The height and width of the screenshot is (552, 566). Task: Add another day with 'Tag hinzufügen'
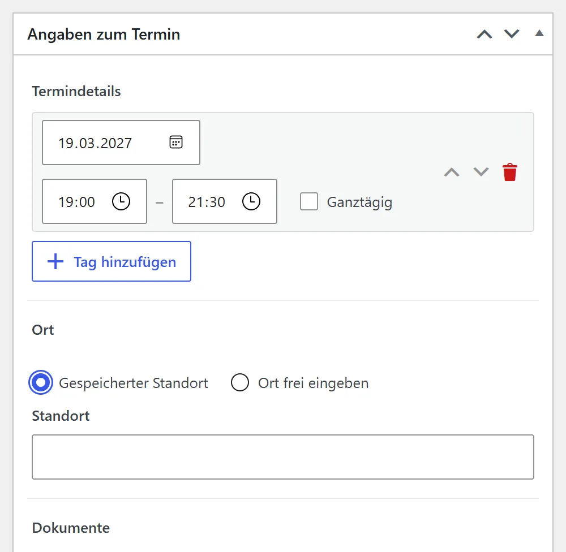click(112, 261)
